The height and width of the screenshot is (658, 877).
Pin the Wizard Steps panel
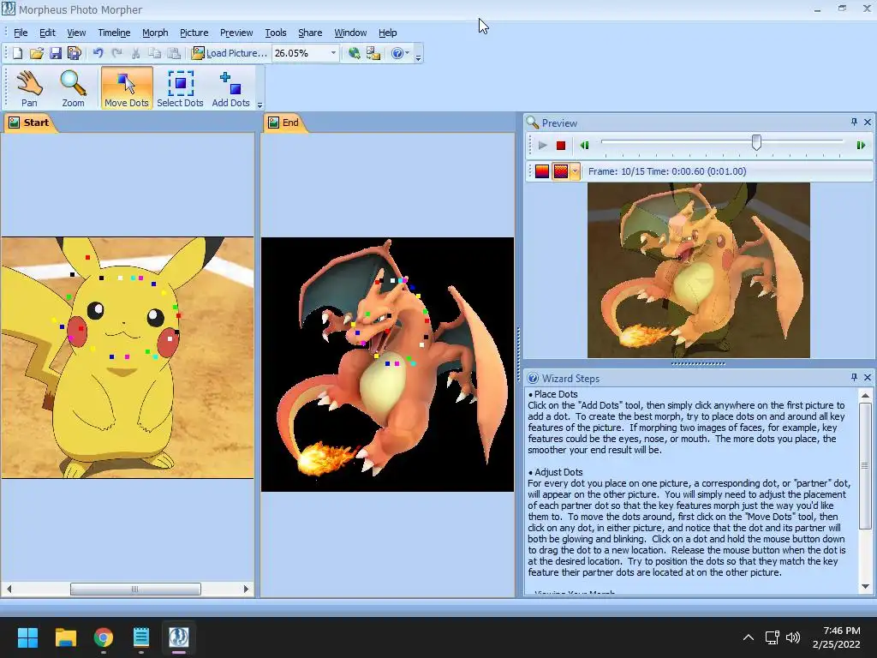854,378
